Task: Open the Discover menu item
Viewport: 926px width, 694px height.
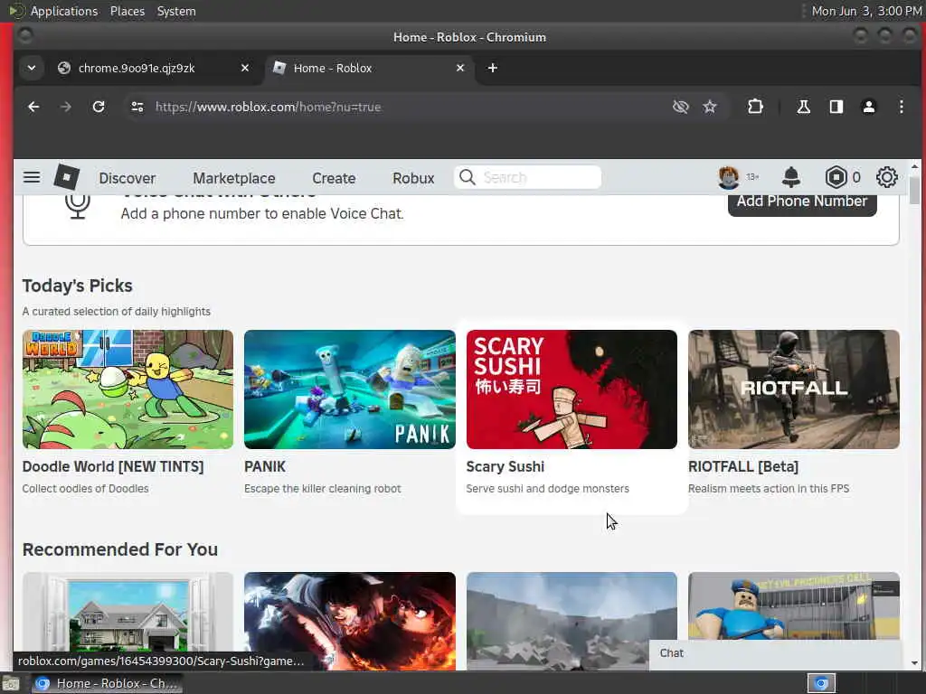Action: coord(127,178)
